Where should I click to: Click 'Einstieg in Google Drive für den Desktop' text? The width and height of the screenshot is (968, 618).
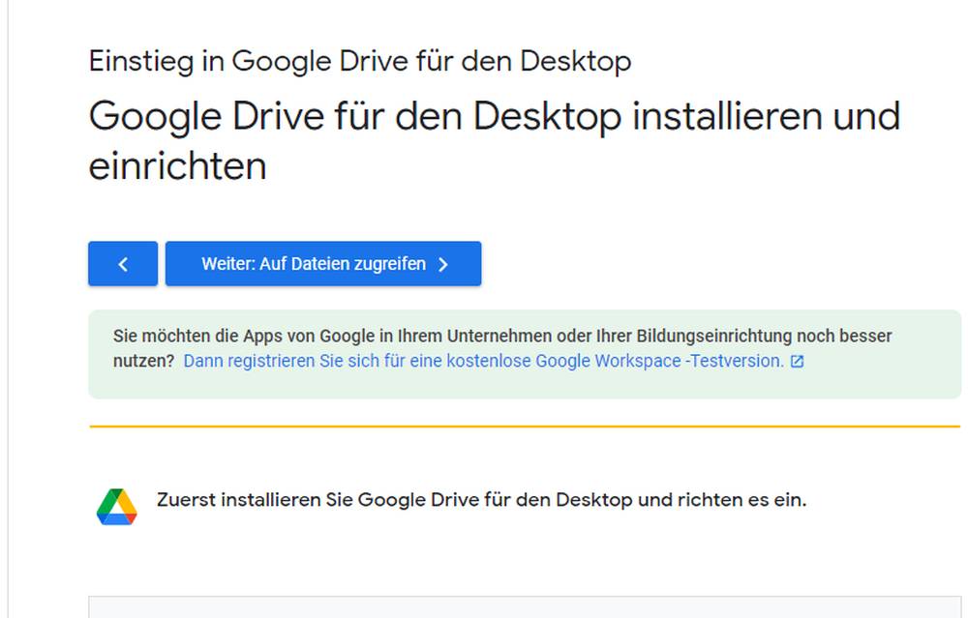360,62
